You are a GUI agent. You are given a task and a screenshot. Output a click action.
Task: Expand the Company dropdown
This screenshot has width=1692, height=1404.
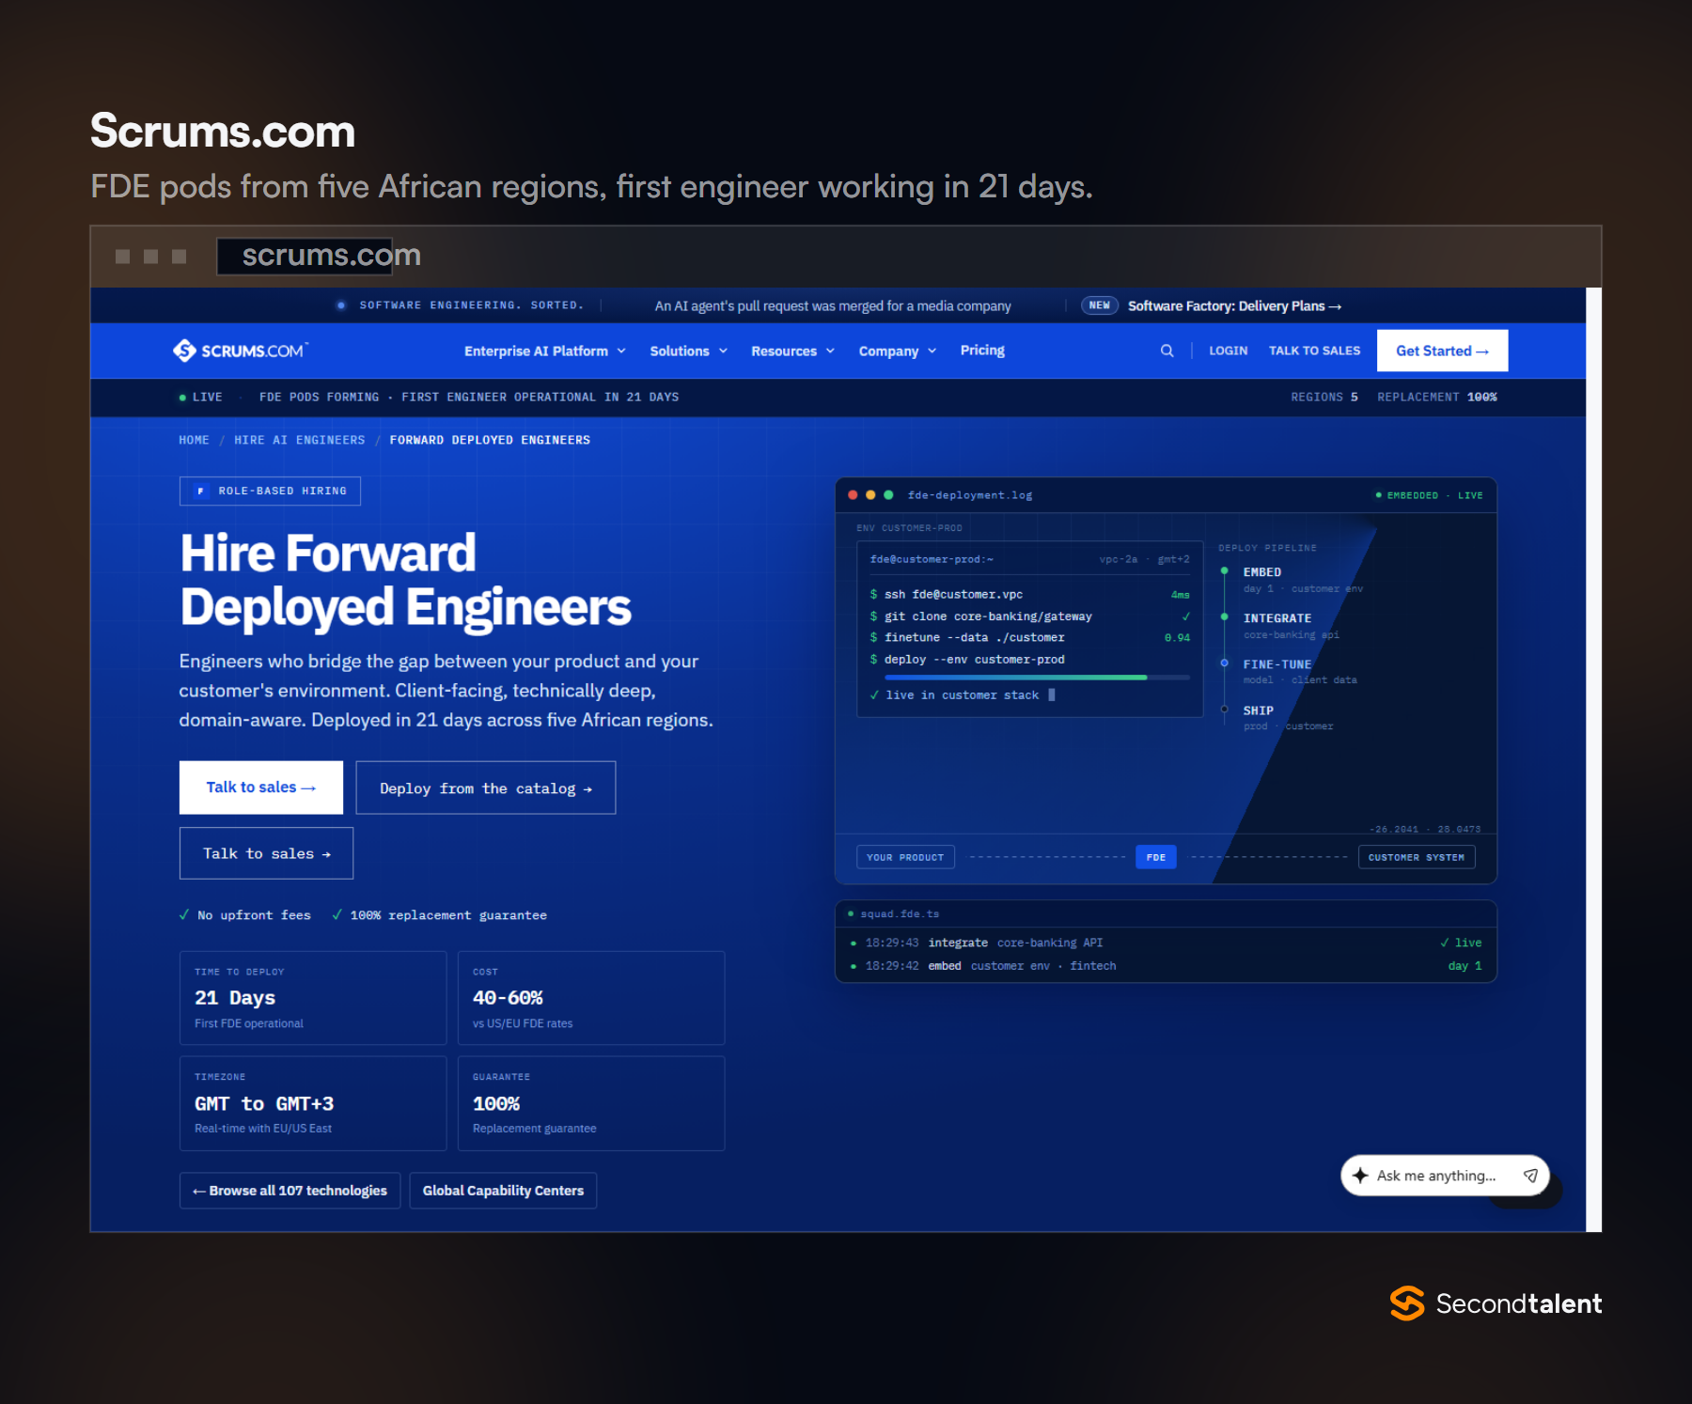[x=897, y=351]
